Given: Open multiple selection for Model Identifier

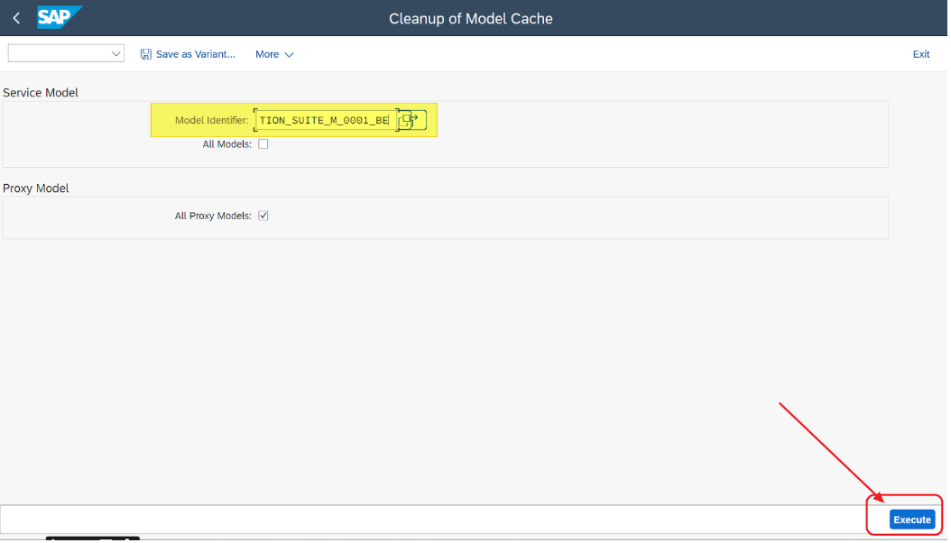Looking at the screenshot, I should tap(411, 120).
